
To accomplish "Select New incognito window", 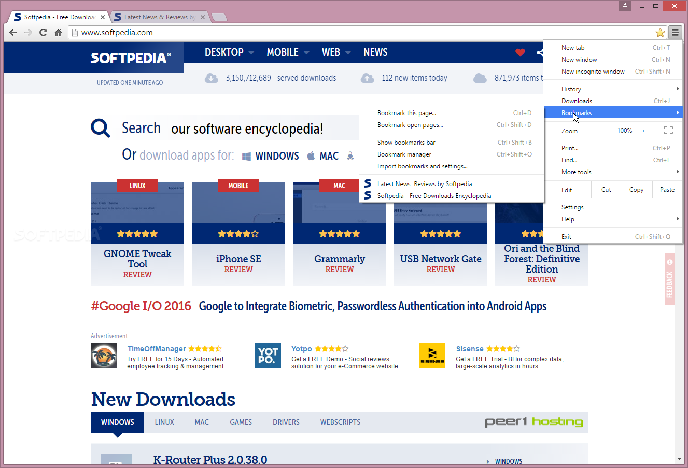I will click(x=613, y=72).
